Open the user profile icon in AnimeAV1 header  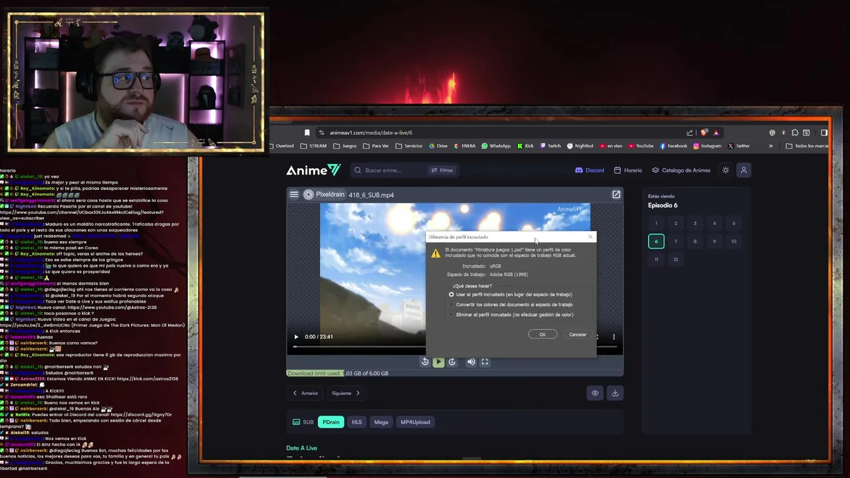(744, 170)
